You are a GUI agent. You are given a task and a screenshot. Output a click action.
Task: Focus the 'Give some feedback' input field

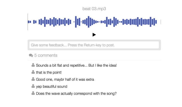click(x=94, y=45)
